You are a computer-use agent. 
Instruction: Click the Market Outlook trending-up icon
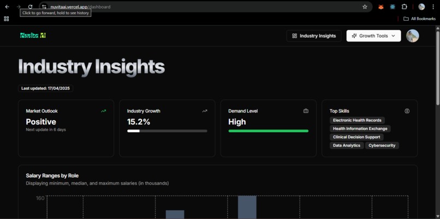pos(104,111)
